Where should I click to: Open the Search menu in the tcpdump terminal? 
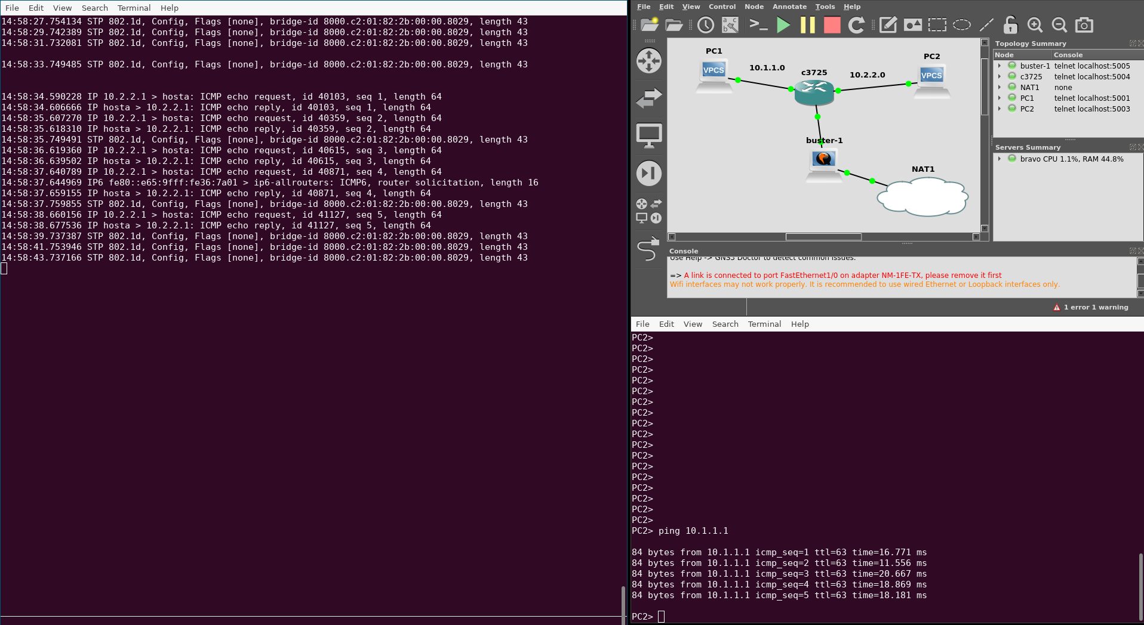pyautogui.click(x=95, y=8)
